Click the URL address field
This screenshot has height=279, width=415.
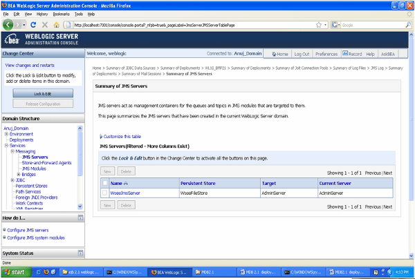click(x=193, y=25)
